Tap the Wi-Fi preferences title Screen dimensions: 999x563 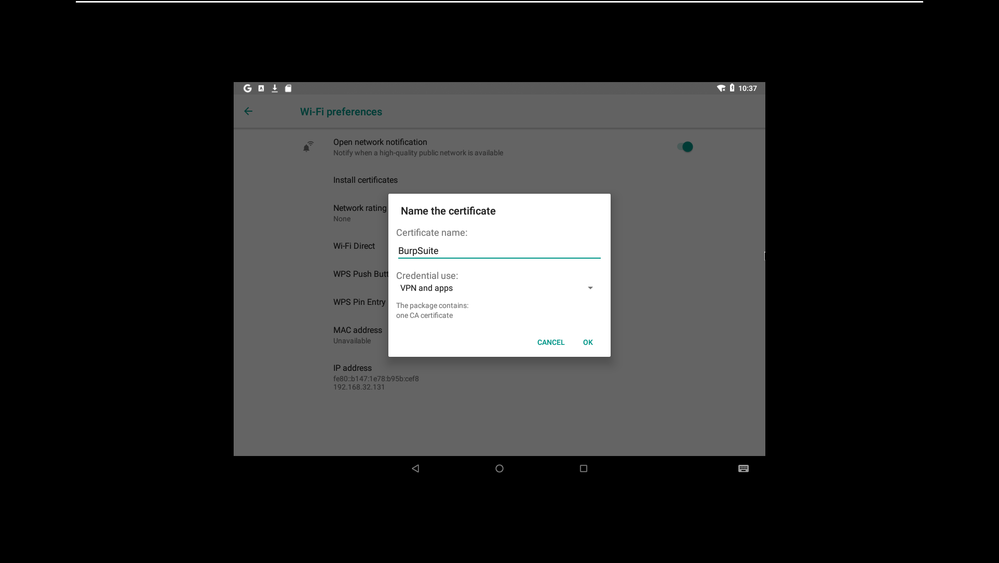coord(341,112)
